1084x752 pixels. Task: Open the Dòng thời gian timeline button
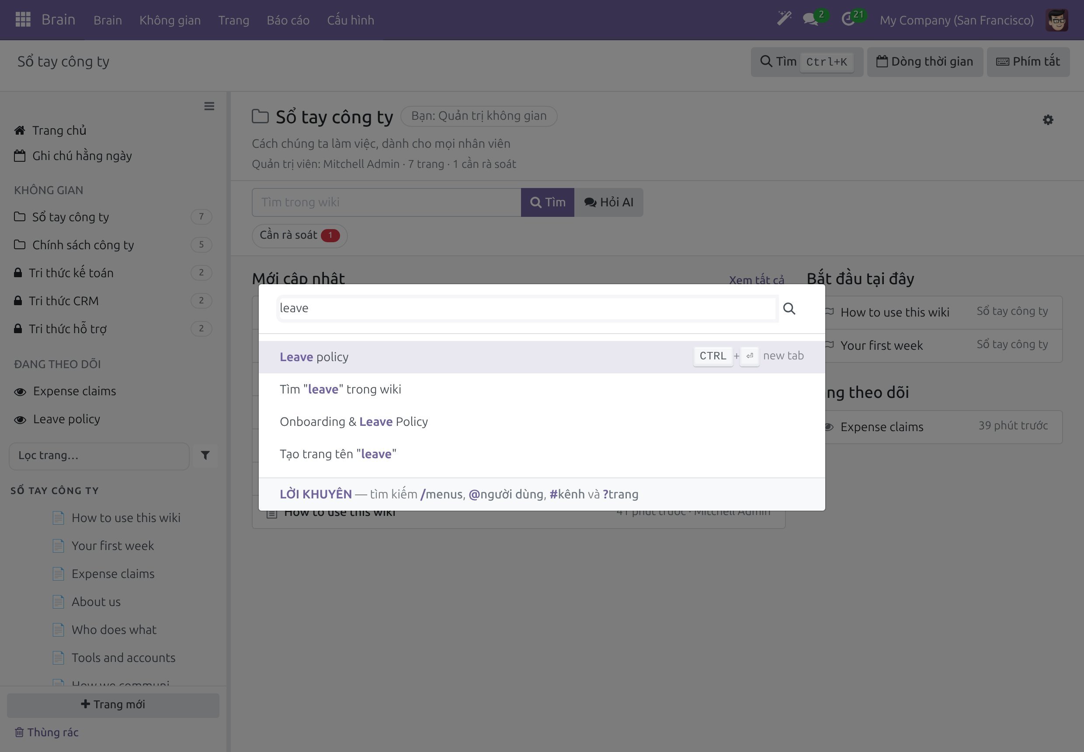[925, 62]
